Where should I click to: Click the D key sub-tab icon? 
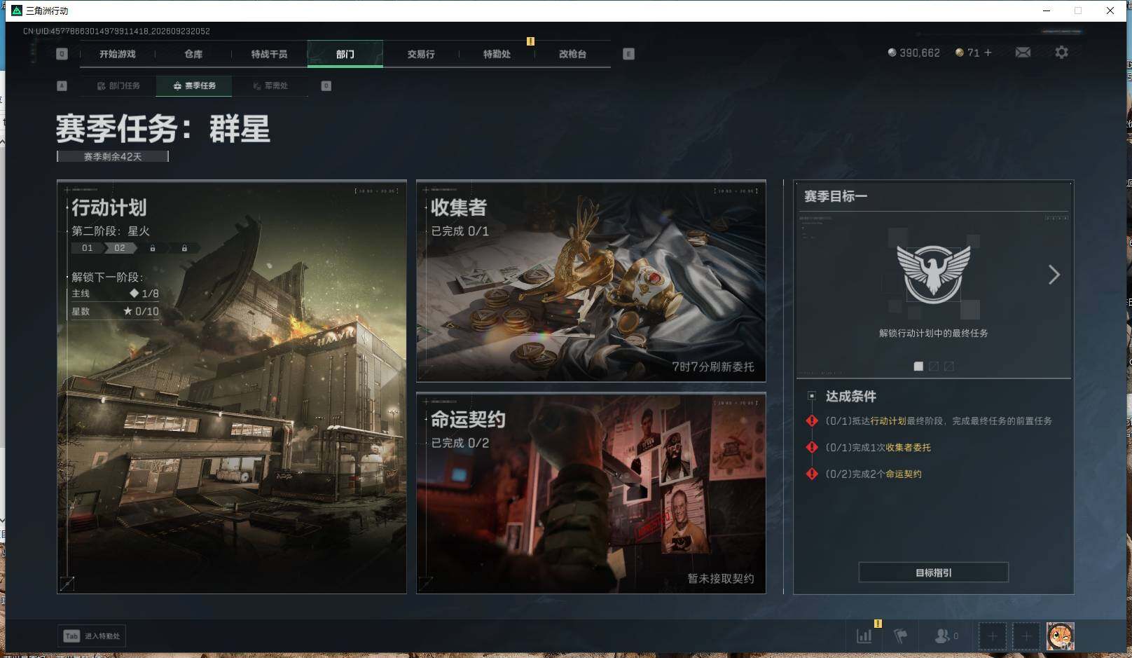click(x=326, y=85)
